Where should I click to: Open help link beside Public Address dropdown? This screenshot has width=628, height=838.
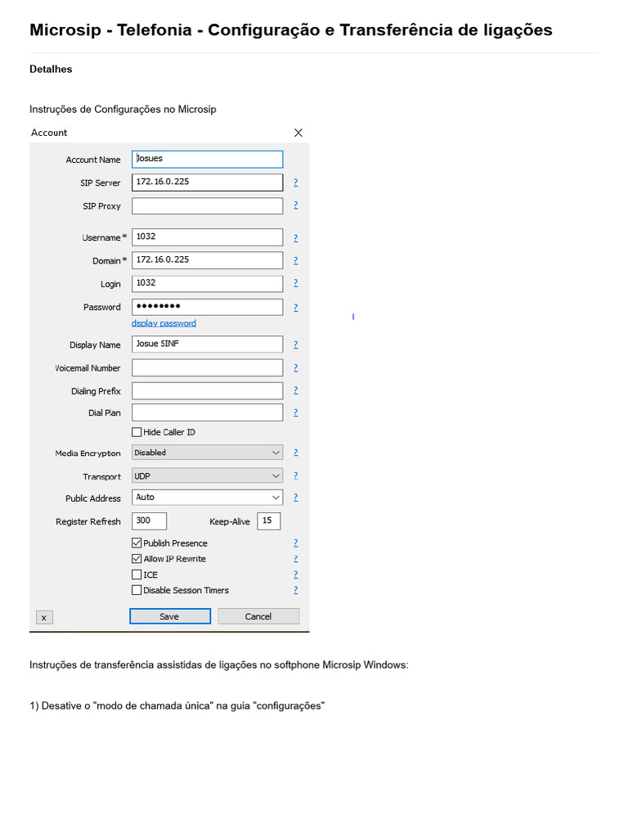(x=296, y=498)
